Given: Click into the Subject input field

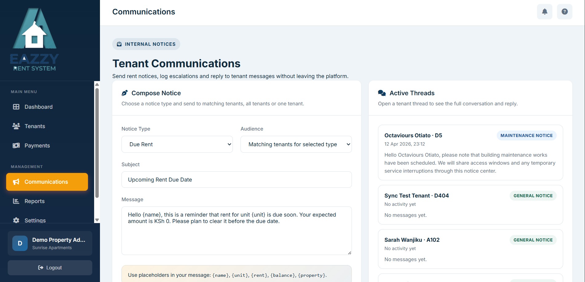Looking at the screenshot, I should pos(237,180).
